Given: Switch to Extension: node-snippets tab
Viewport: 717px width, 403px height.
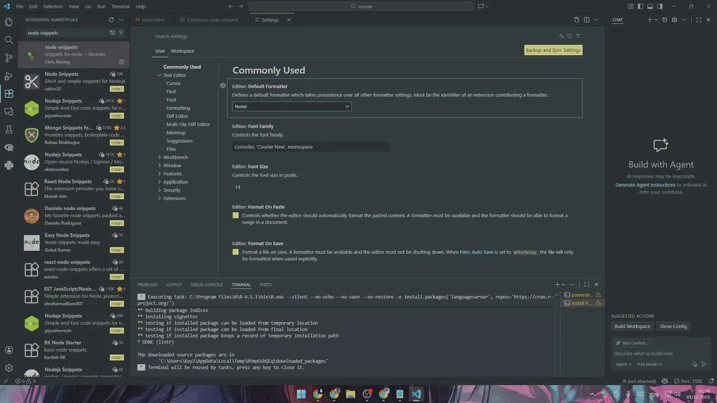Looking at the screenshot, I should coord(212,20).
